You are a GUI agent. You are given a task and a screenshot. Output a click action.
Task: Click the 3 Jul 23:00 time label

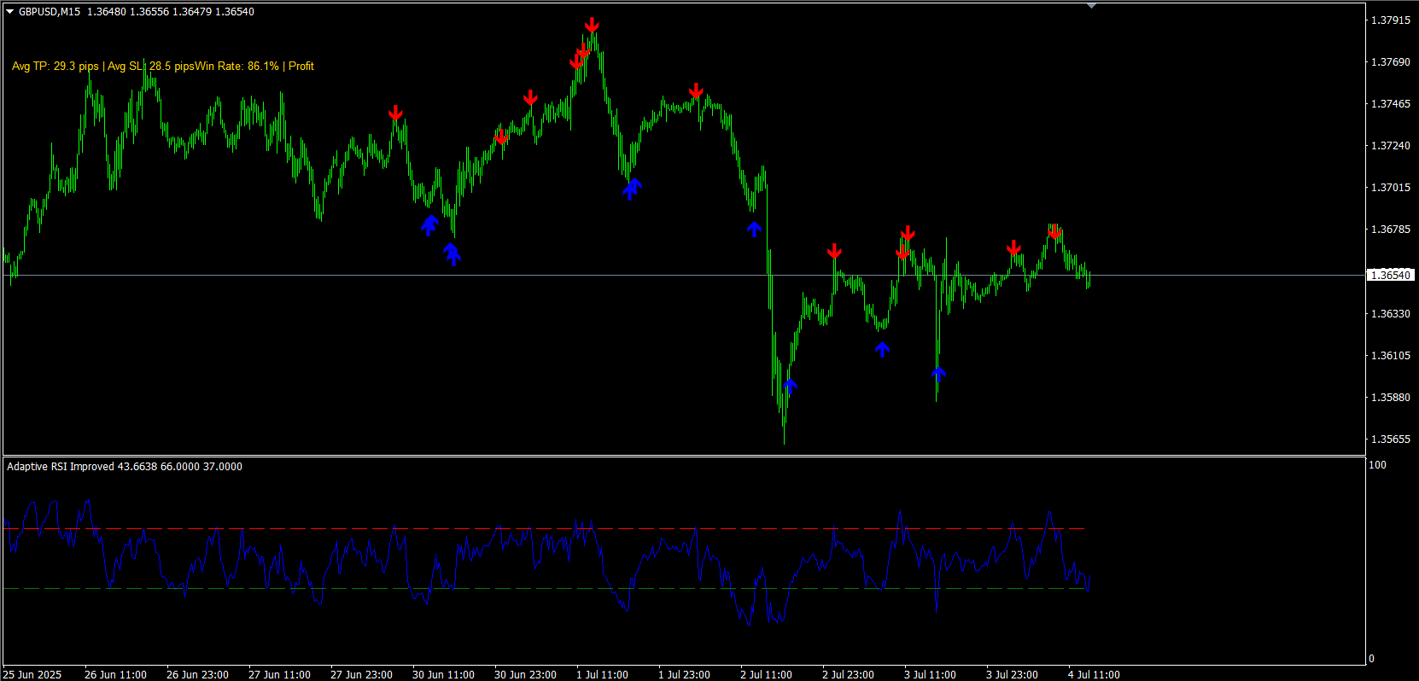click(x=1012, y=674)
